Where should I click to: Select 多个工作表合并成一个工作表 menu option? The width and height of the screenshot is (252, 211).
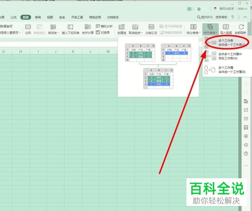coord(227,43)
